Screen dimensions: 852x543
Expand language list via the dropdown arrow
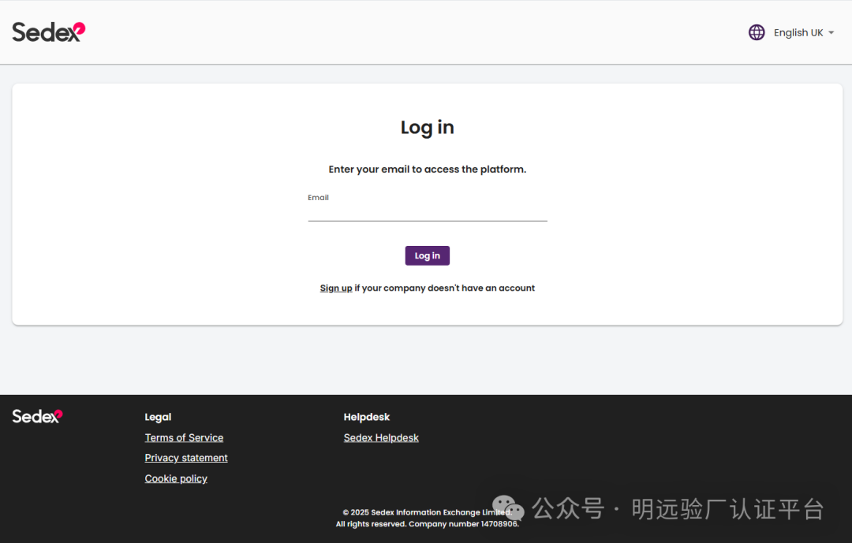831,33
